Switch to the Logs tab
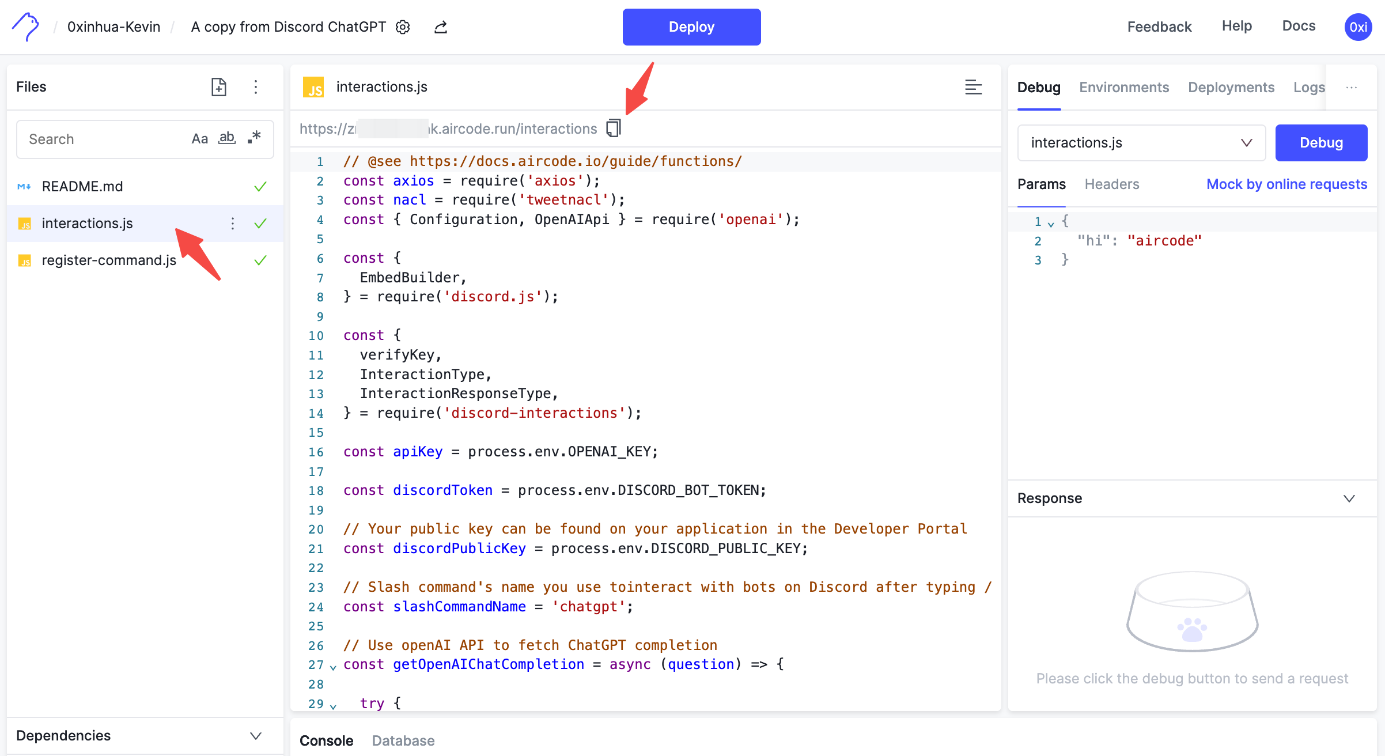This screenshot has height=756, width=1385. click(1309, 88)
